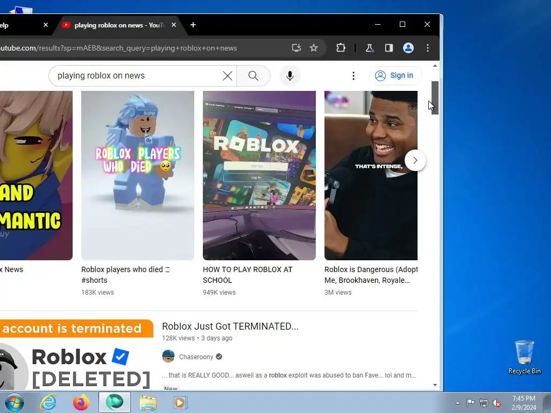
Task: Open the clock showing 7:45 PM
Action: [524, 403]
